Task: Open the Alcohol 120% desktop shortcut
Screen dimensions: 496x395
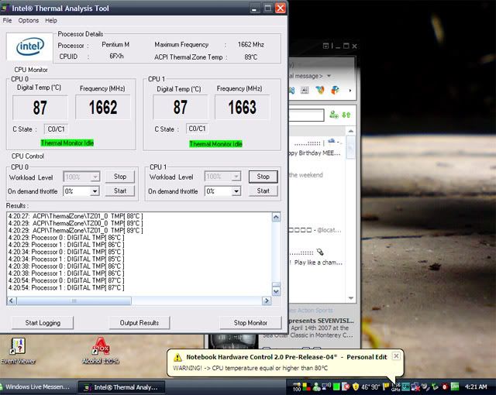Action: pyautogui.click(x=101, y=351)
